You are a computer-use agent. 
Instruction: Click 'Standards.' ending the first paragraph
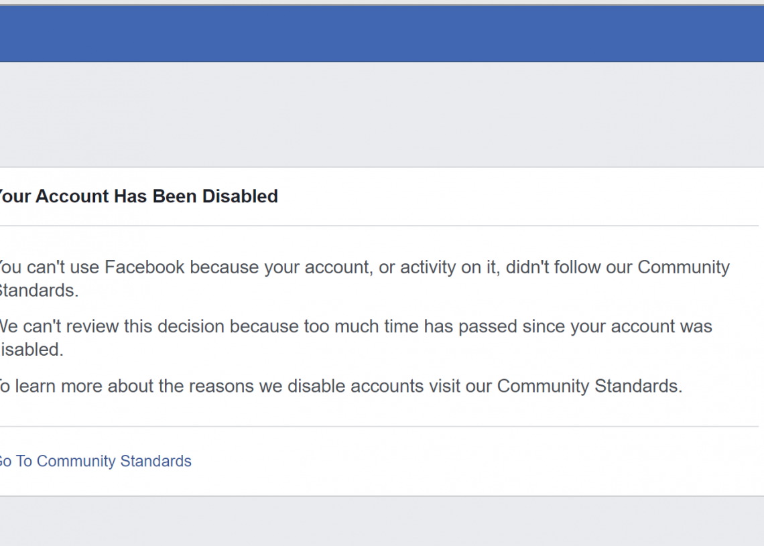coord(39,291)
